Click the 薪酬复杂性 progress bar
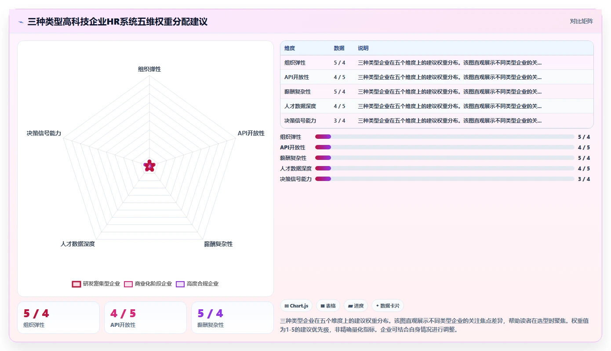The width and height of the screenshot is (611, 351). pos(444,158)
